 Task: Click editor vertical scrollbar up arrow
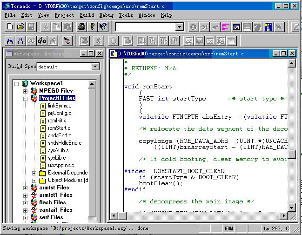[x=291, y=63]
